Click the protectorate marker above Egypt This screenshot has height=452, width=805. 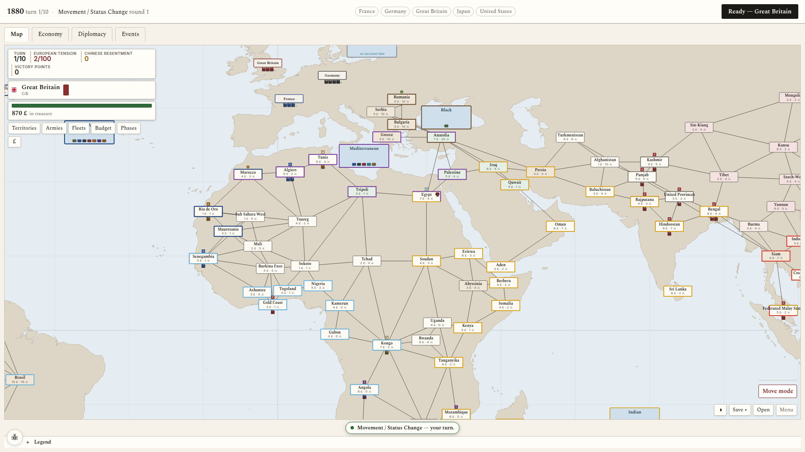426,189
